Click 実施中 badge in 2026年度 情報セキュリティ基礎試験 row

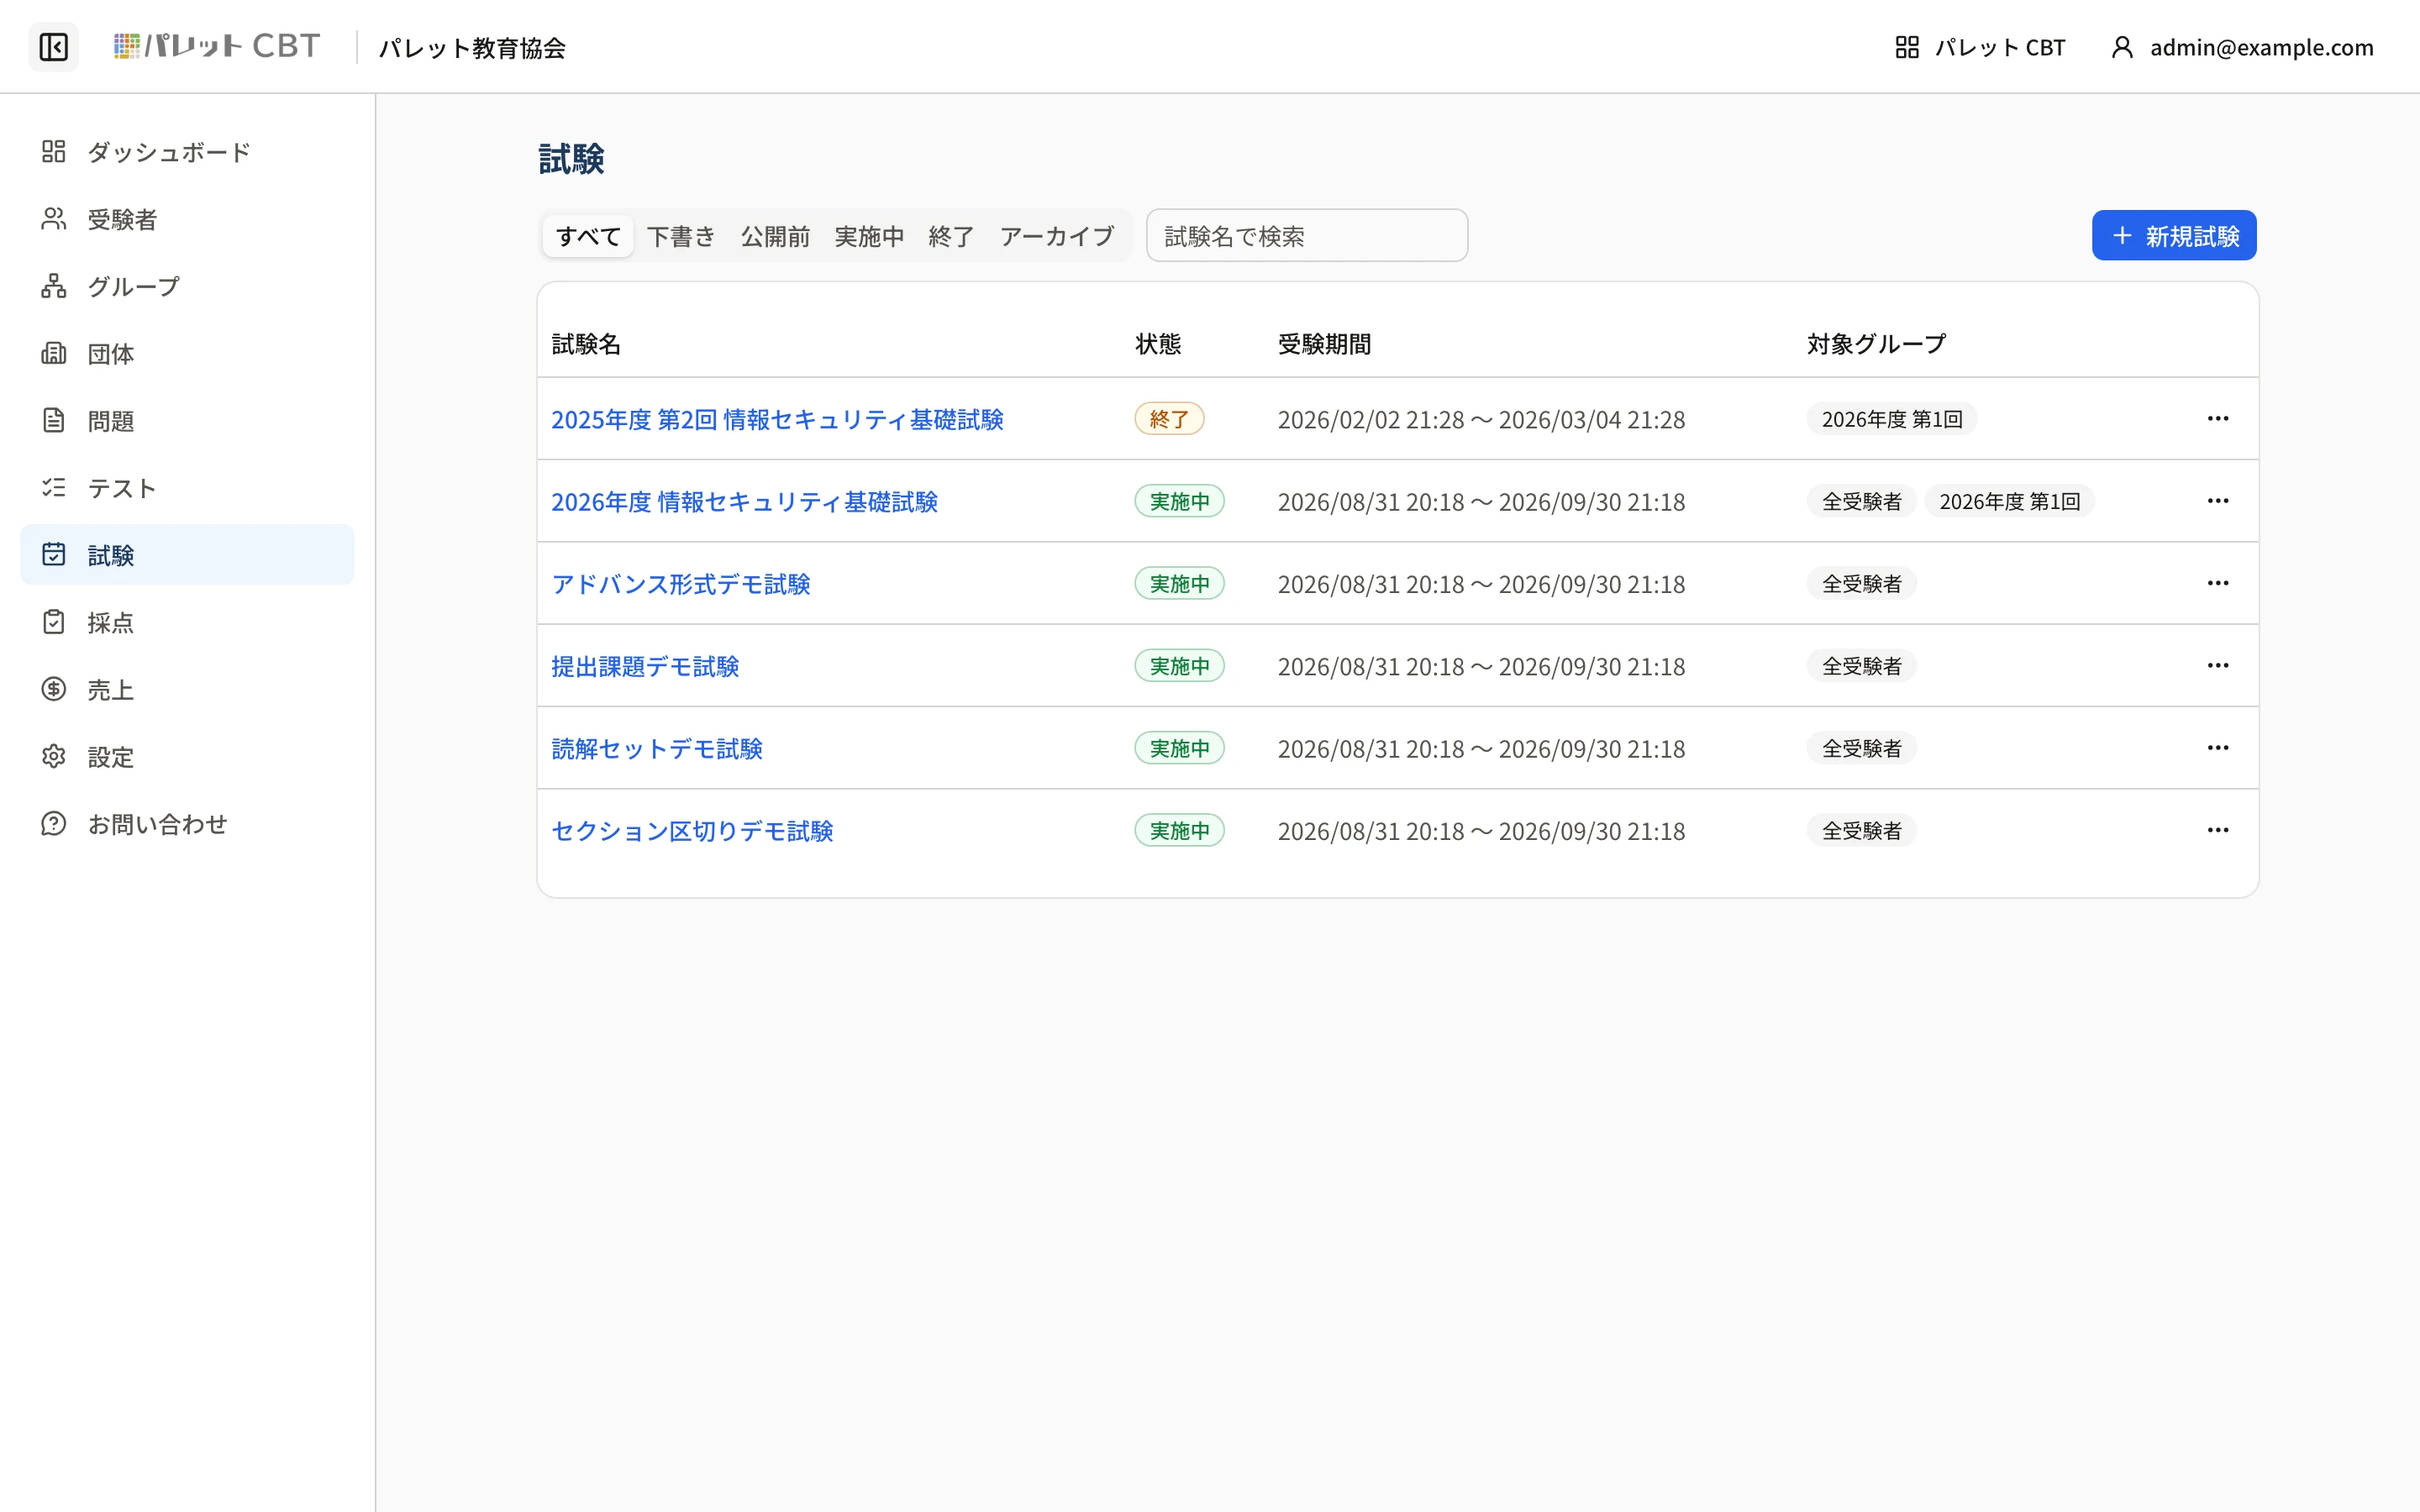point(1179,501)
